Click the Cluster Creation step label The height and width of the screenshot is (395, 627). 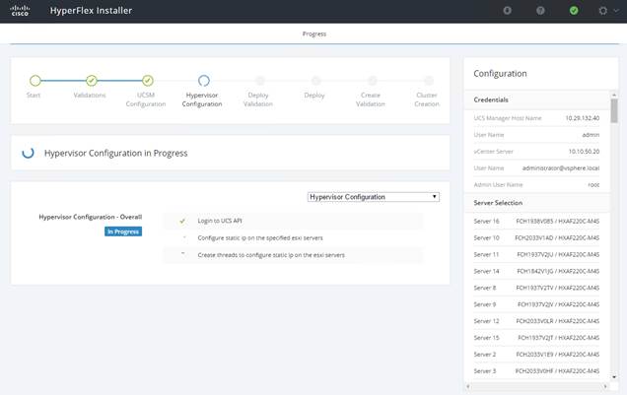coord(427,99)
